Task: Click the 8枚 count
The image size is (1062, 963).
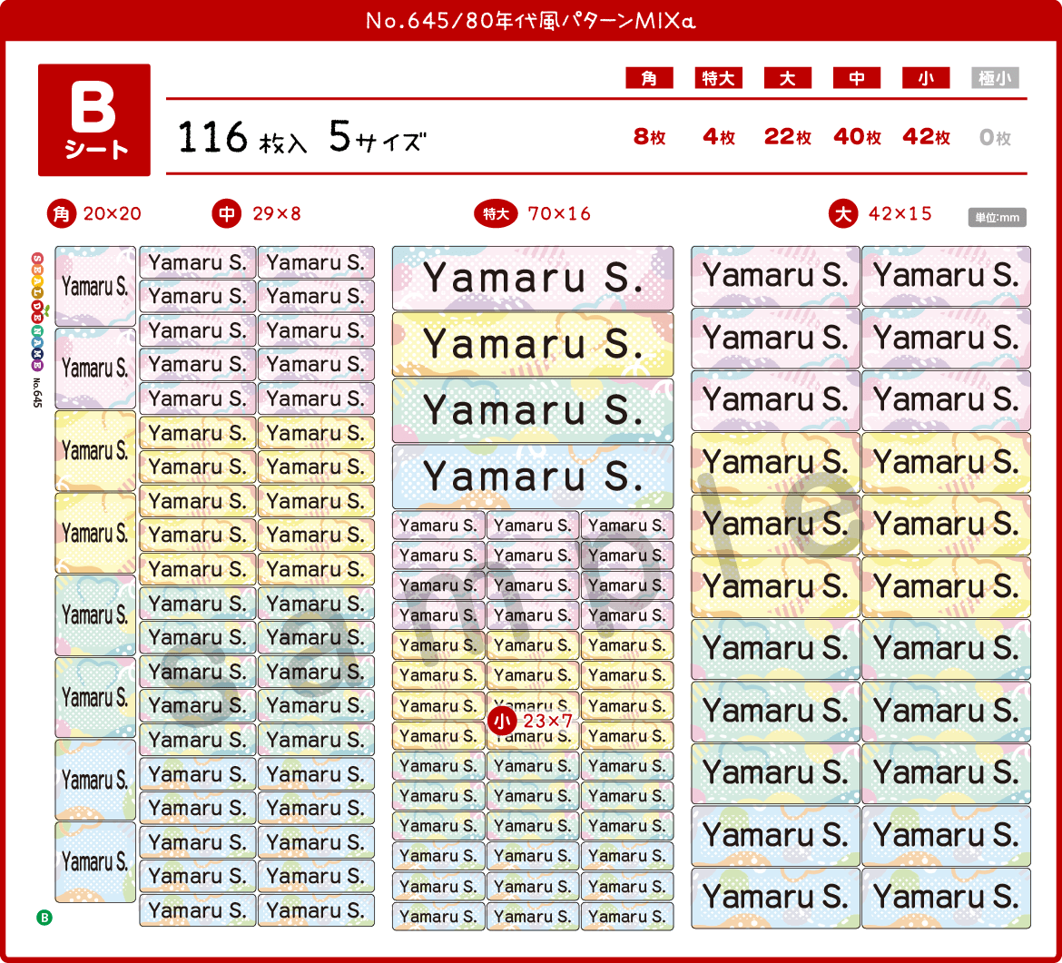Action: pyautogui.click(x=650, y=137)
